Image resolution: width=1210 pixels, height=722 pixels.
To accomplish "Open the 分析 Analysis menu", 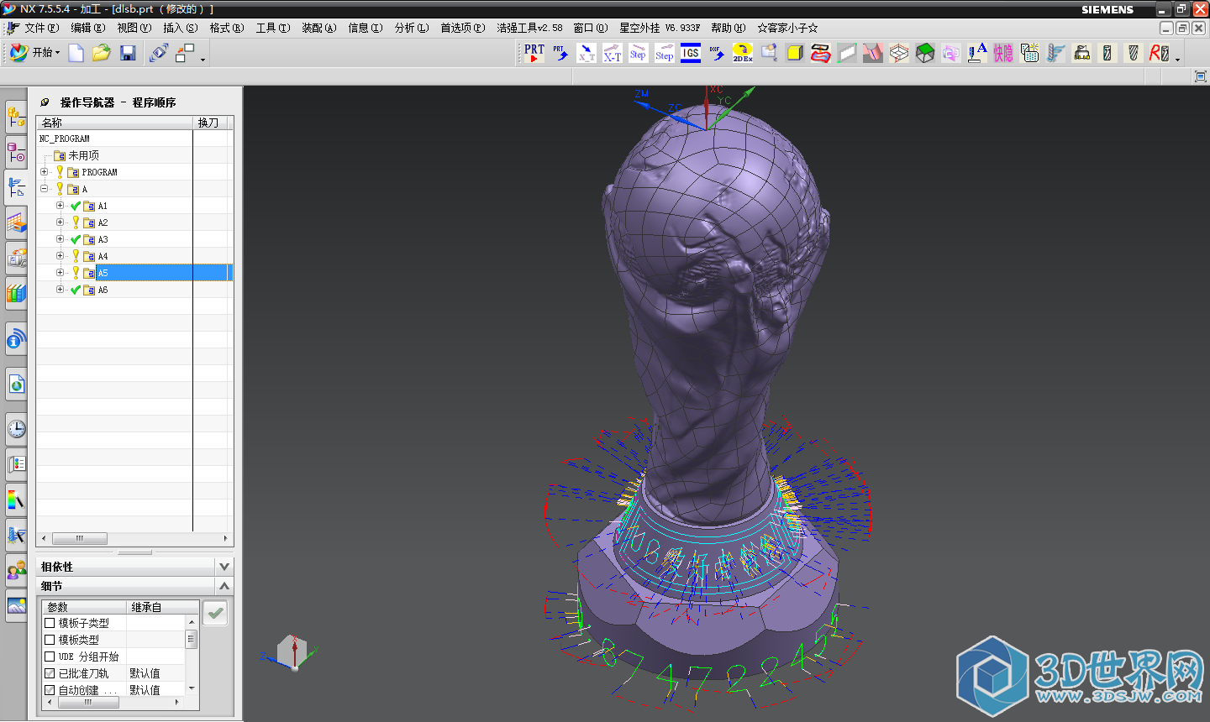I will (412, 28).
